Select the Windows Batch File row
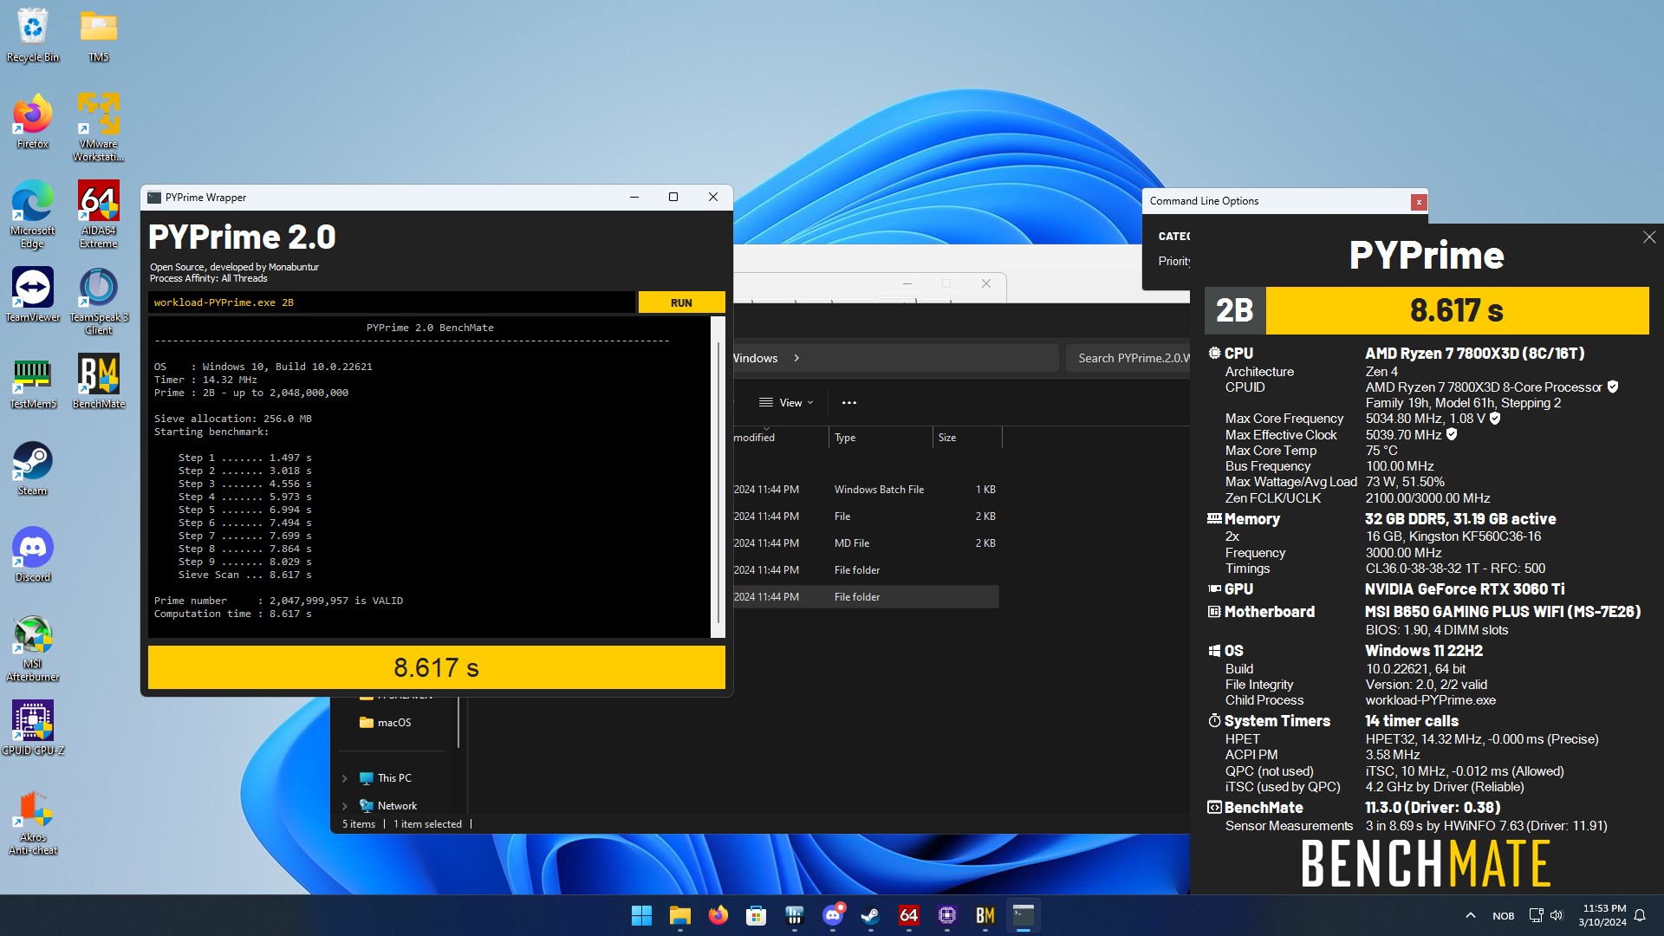 [x=866, y=490]
